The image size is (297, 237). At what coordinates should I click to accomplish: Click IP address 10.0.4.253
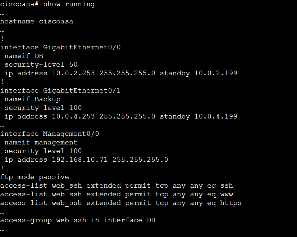click(73, 117)
